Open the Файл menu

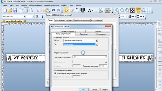[x=5, y=6]
